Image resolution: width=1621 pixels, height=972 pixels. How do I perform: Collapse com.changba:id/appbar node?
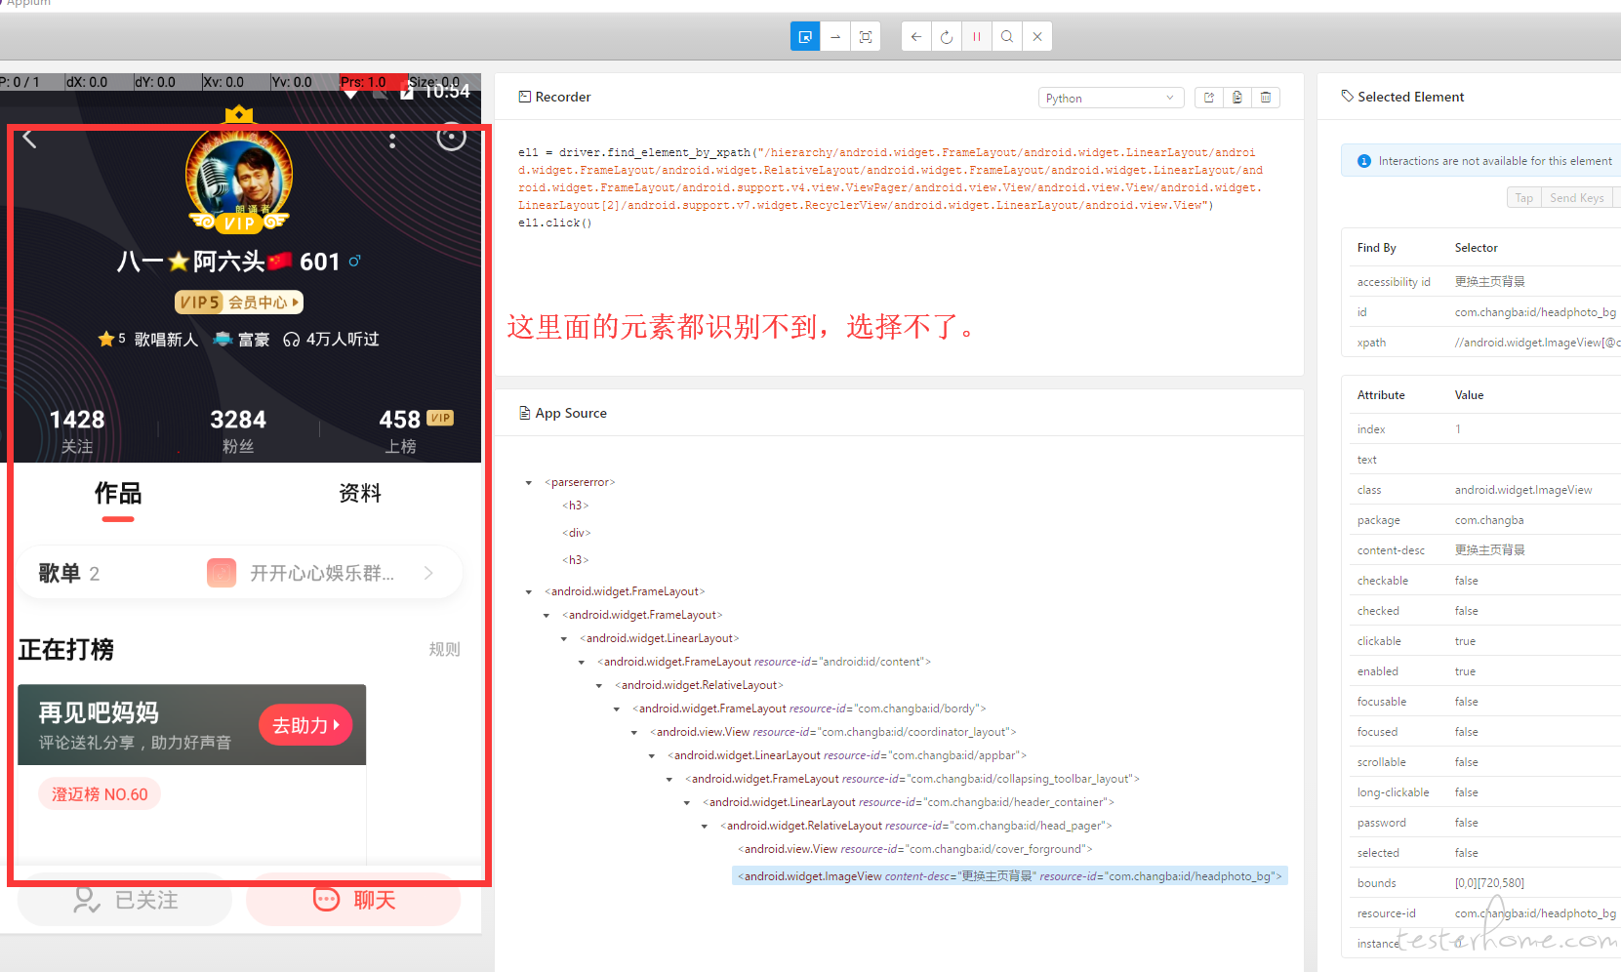click(x=652, y=756)
